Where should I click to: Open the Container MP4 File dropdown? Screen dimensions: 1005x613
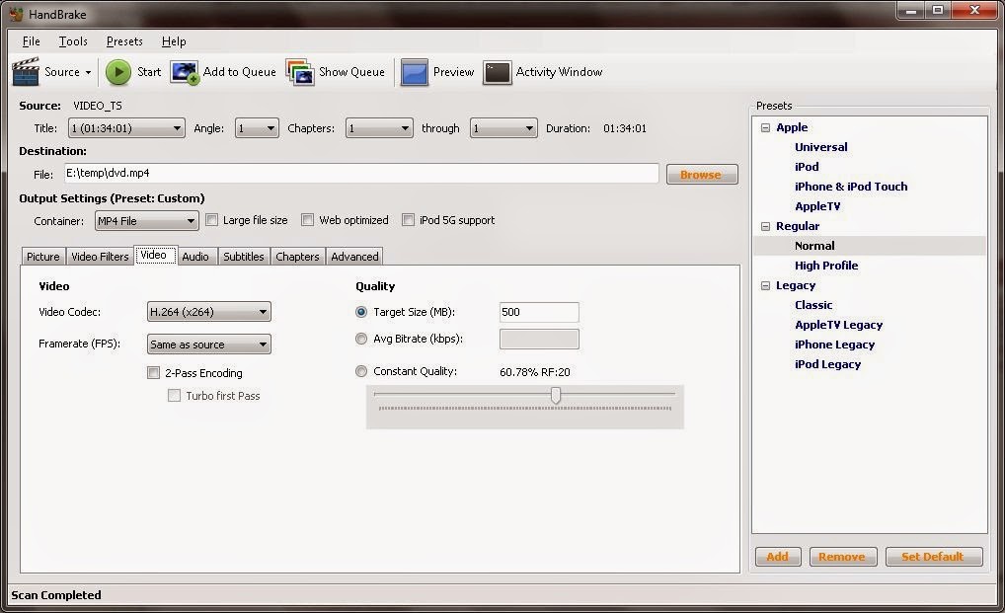pos(147,221)
